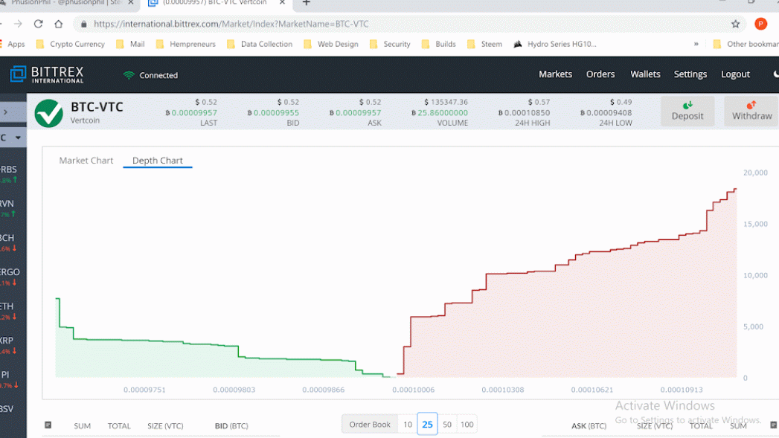
Task: Switch to the PhusionPhil browser tab
Action: click(67, 3)
